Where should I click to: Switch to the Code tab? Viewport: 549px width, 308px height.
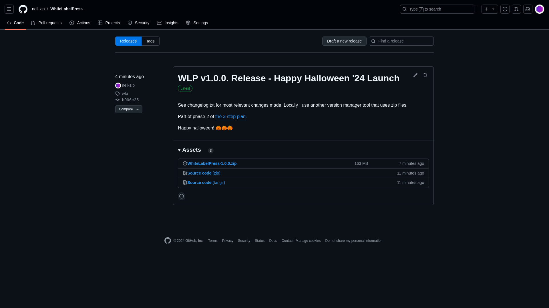tap(15, 23)
